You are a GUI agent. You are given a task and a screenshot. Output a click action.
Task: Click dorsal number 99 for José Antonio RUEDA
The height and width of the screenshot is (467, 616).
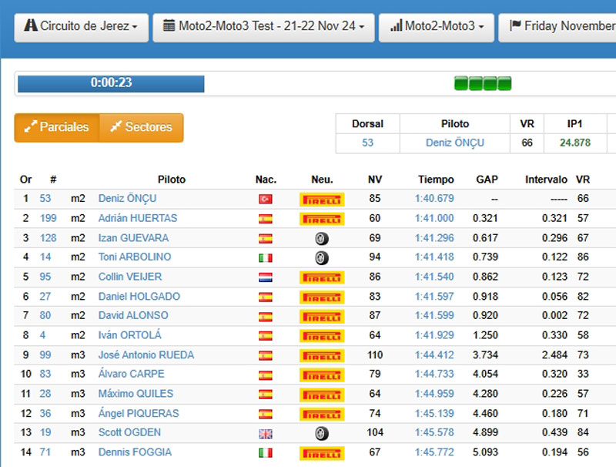[45, 355]
